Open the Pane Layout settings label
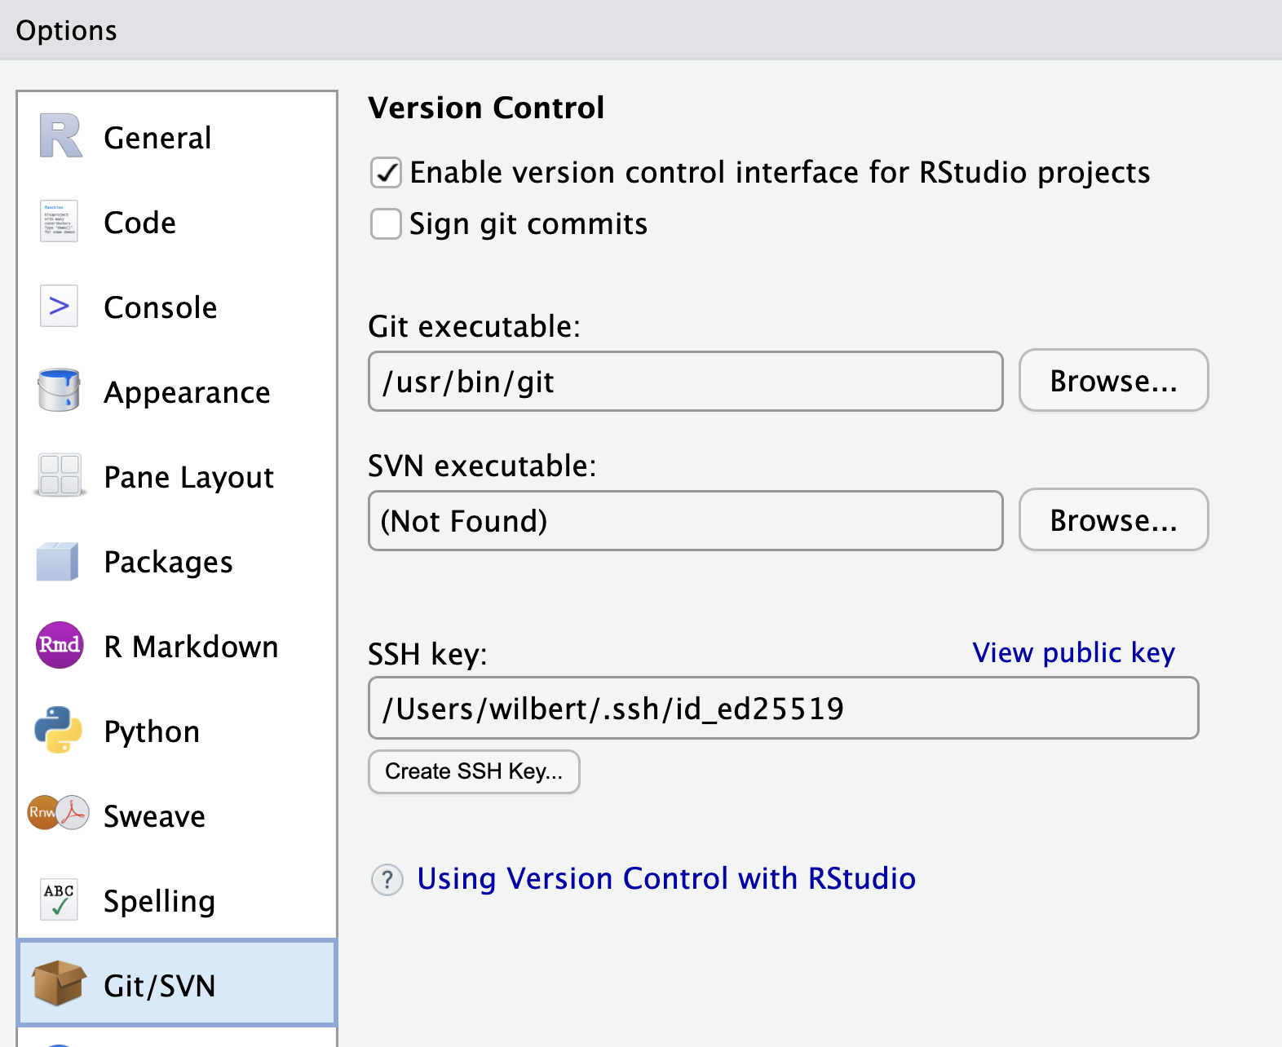The height and width of the screenshot is (1047, 1282). tap(188, 477)
